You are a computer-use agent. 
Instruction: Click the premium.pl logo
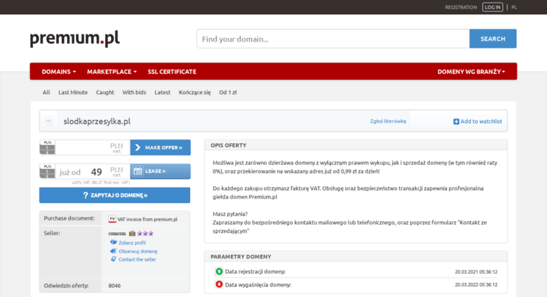pos(75,38)
